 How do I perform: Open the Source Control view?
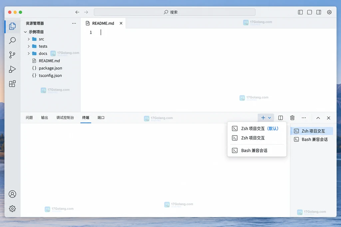(12, 55)
